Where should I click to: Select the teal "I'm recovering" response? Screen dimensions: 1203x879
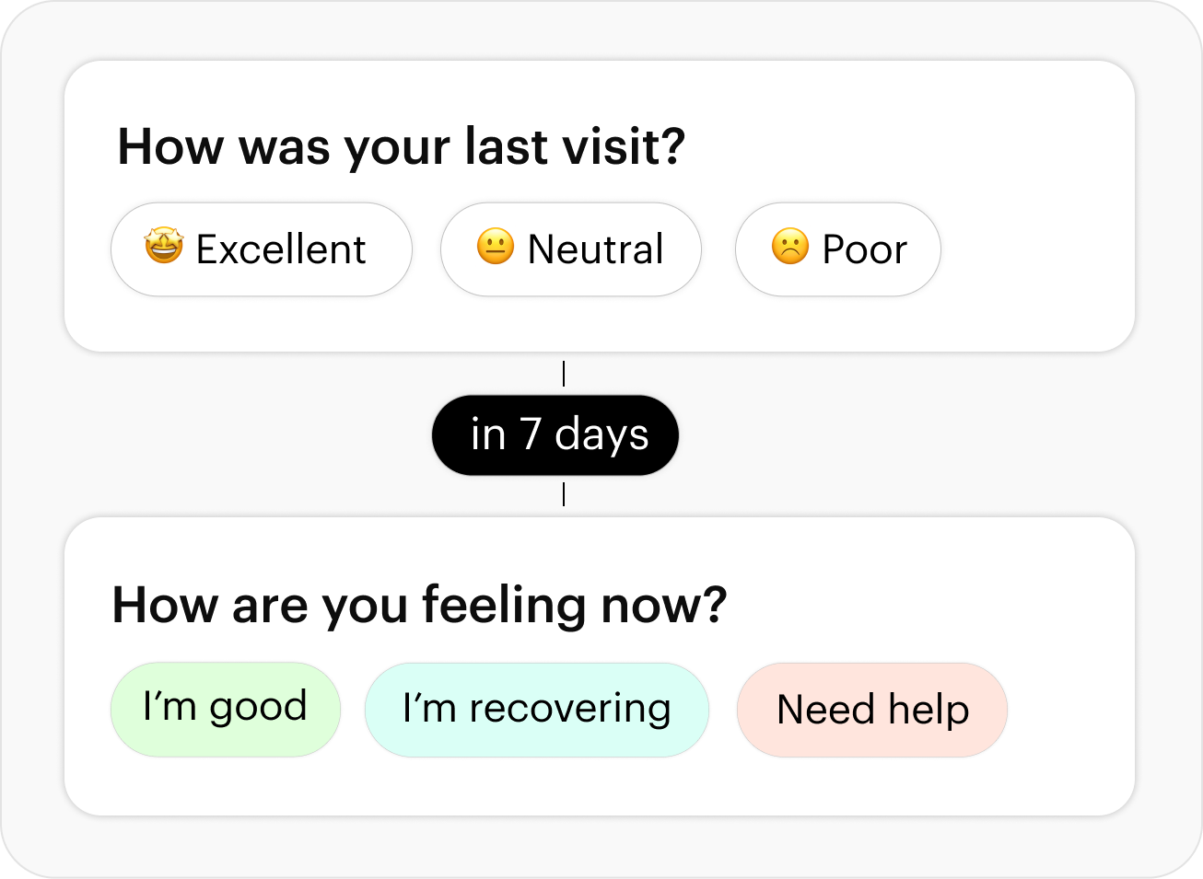[537, 710]
